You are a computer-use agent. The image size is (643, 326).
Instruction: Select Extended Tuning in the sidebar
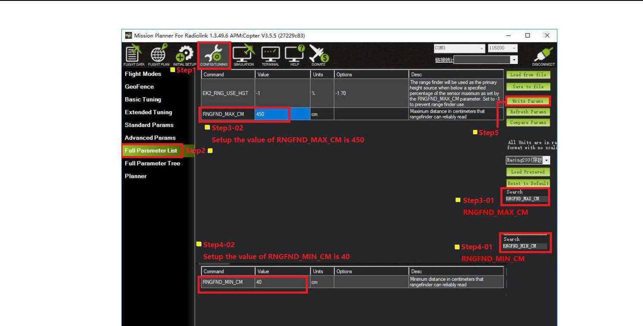coord(149,112)
